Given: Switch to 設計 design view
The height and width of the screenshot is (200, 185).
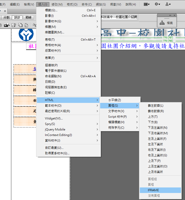Looking at the screenshot, I should coord(17,18).
